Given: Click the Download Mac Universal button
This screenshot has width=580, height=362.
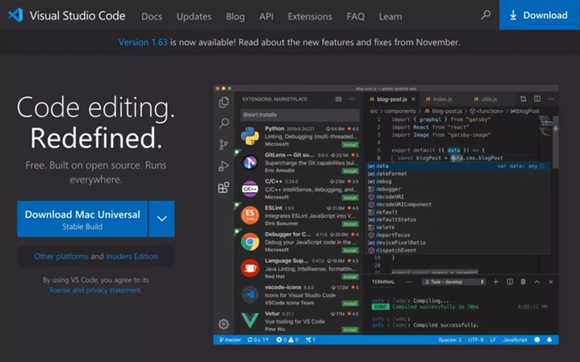Looking at the screenshot, I should 82,219.
